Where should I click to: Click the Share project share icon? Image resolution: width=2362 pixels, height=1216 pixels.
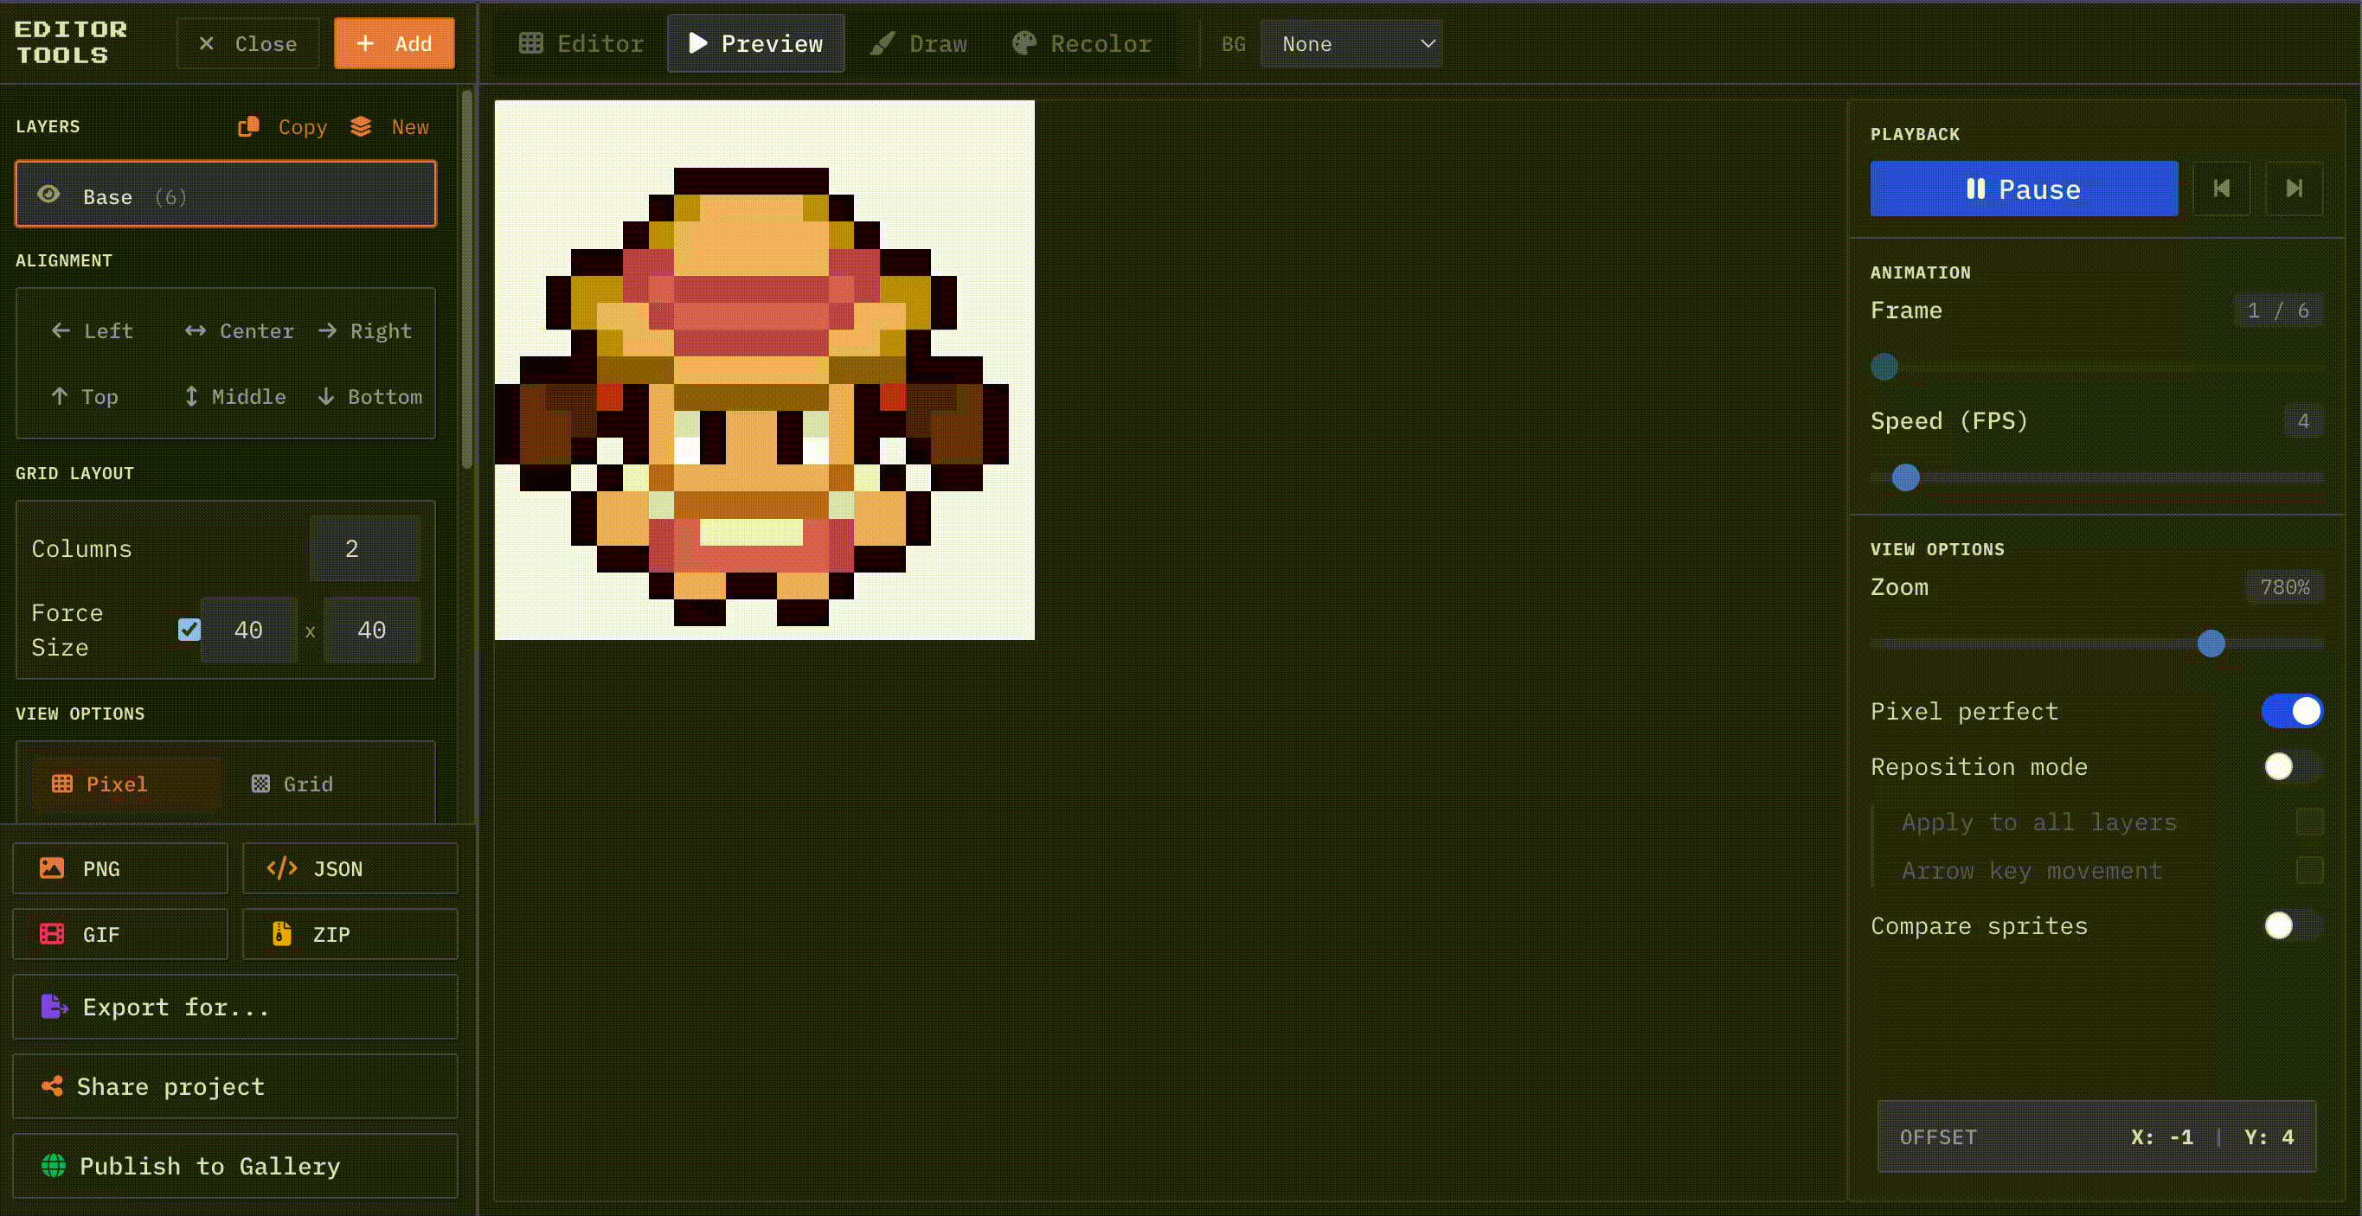click(52, 1086)
